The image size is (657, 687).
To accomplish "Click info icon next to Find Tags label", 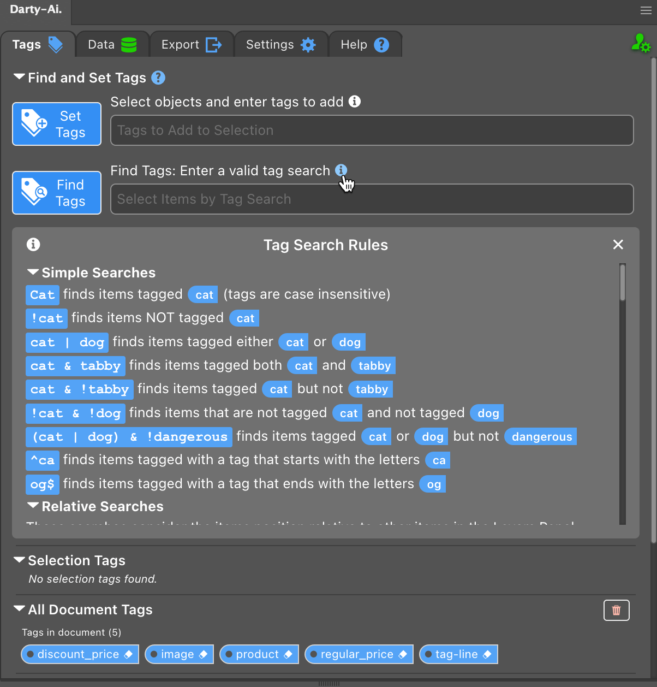I will (341, 170).
